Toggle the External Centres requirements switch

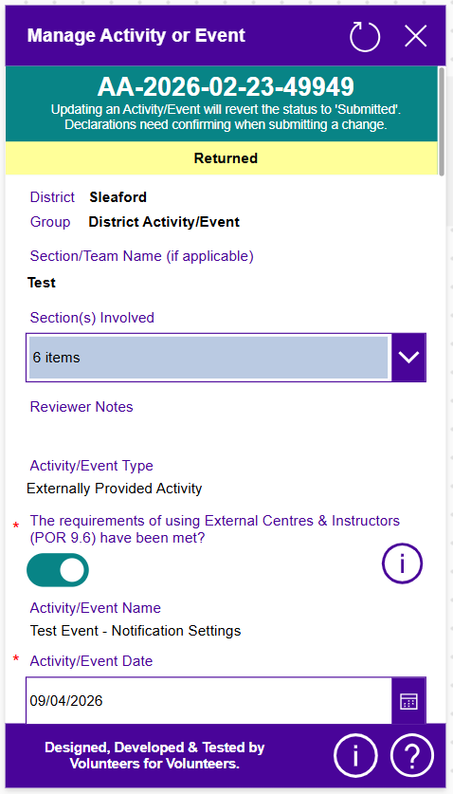[x=58, y=570]
